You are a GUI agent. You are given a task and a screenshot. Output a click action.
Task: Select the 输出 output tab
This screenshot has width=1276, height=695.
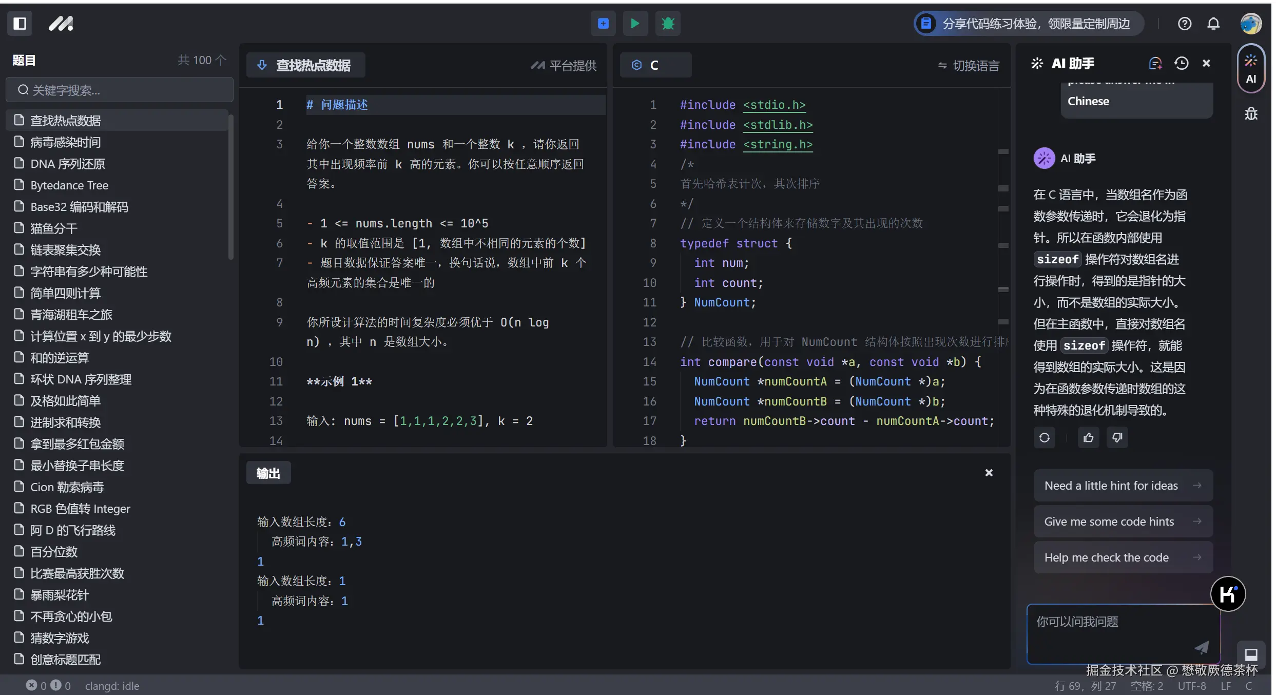268,473
